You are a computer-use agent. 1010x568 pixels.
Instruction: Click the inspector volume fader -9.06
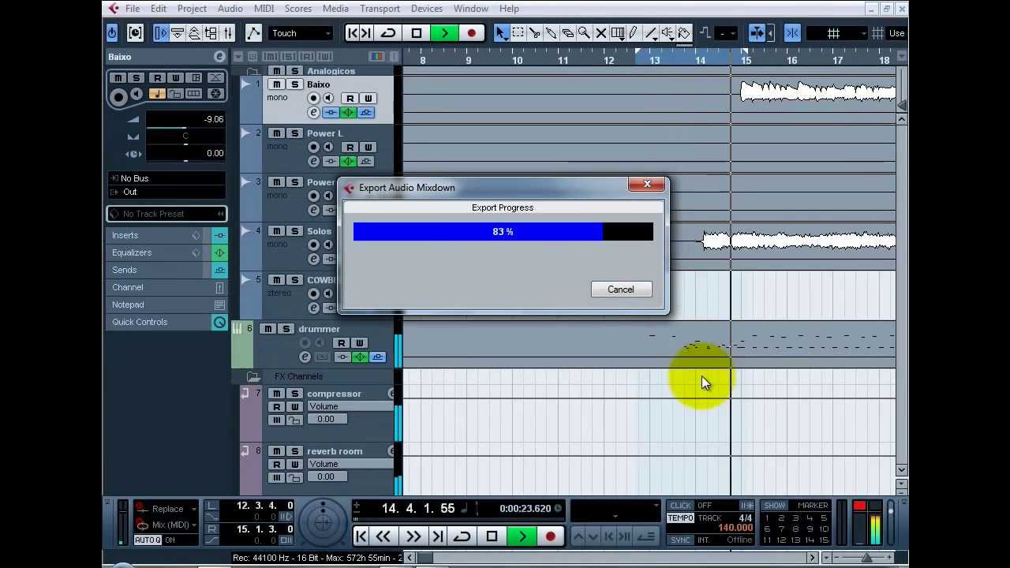185,120
